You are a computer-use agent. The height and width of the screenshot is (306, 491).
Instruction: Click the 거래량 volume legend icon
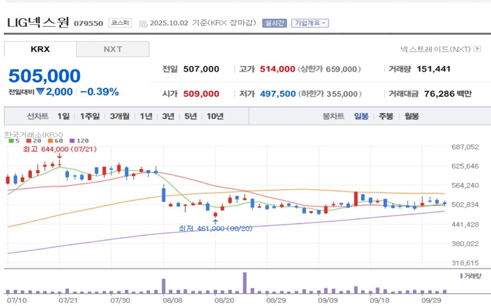462,276
